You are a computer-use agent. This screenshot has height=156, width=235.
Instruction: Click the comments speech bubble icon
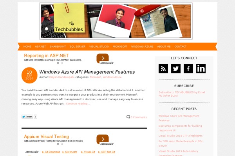[128, 117]
